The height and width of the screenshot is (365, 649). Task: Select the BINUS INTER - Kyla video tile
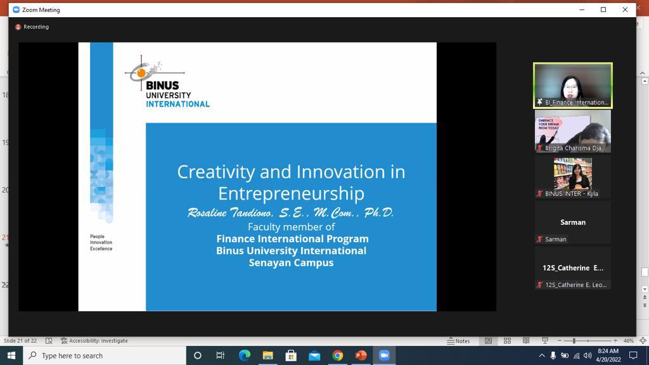pos(572,177)
